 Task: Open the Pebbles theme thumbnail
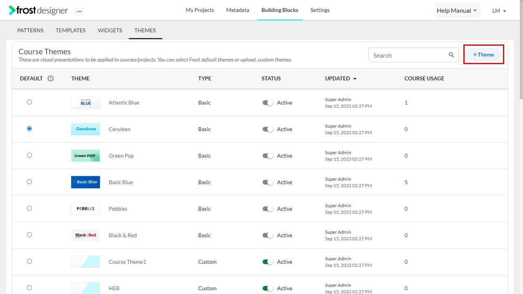coord(85,209)
